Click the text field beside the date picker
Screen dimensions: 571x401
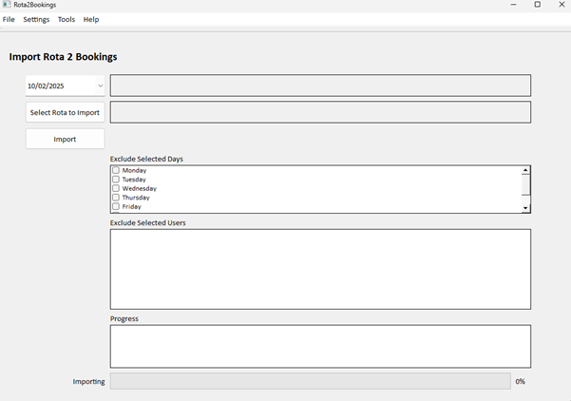tap(320, 86)
